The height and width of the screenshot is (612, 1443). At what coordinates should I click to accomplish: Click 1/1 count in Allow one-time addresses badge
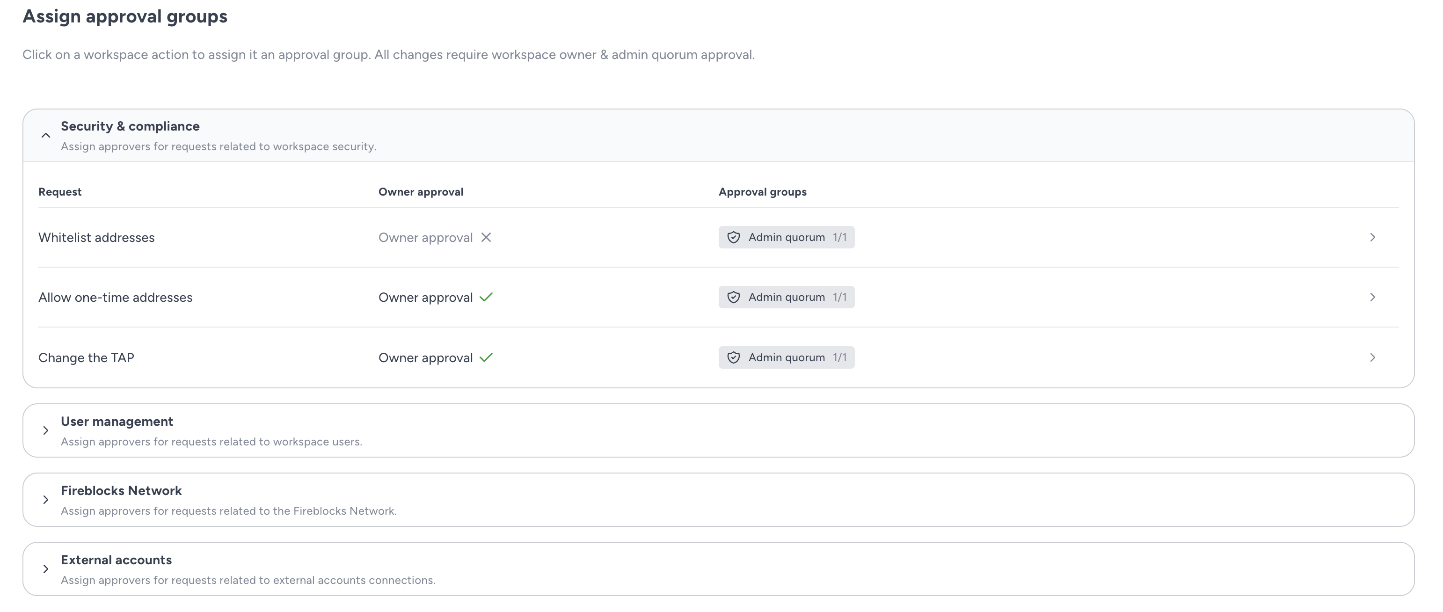[x=840, y=297]
